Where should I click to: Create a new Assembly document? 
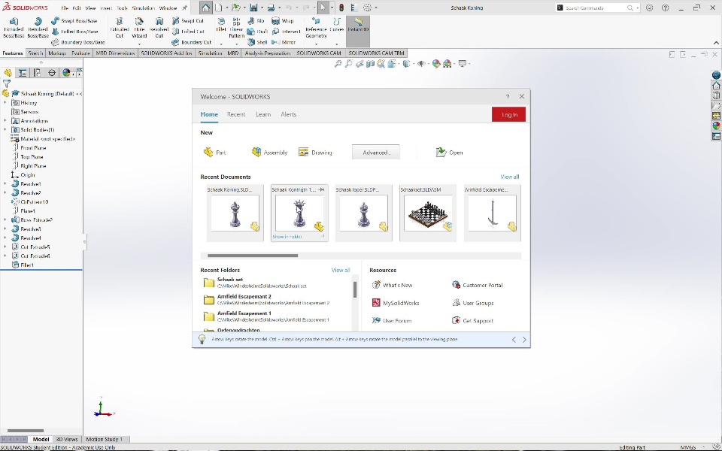[x=269, y=153]
